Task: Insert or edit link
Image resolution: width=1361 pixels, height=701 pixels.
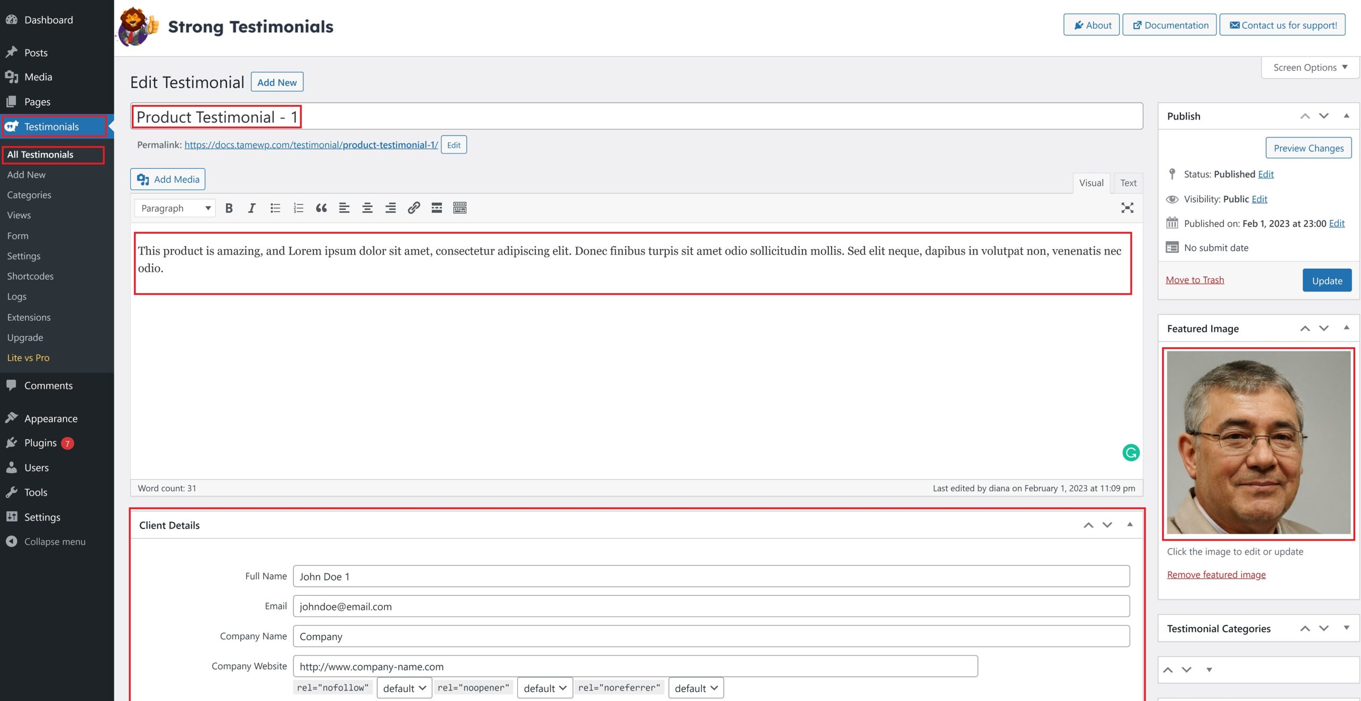Action: (x=414, y=208)
